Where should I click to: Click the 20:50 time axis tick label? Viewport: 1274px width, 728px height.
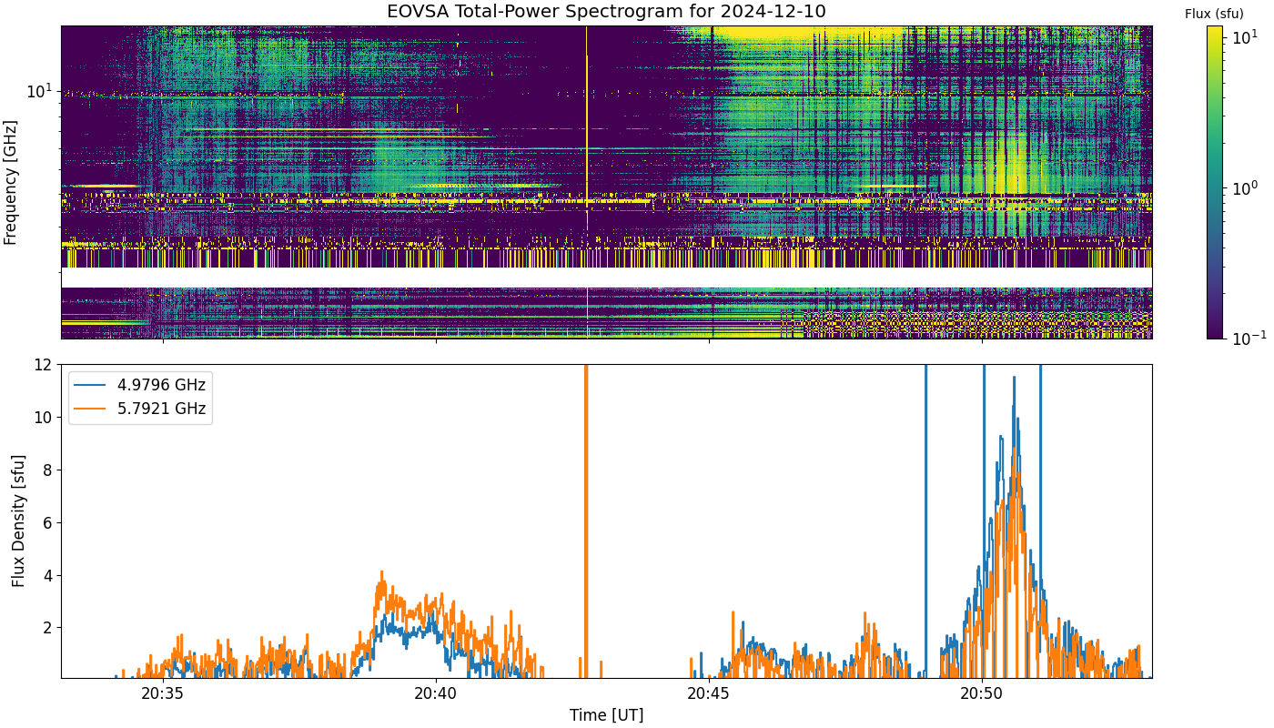pyautogui.click(x=982, y=693)
